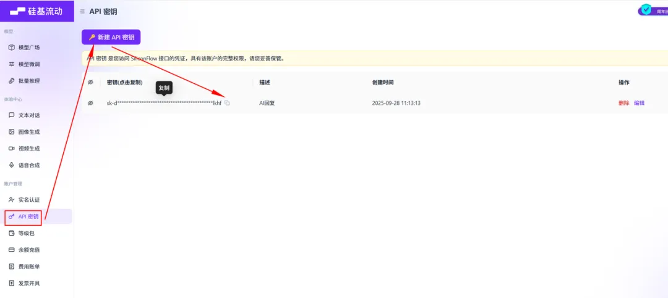
Task: Click the 发票开具 invoice icon
Action: (x=12, y=283)
